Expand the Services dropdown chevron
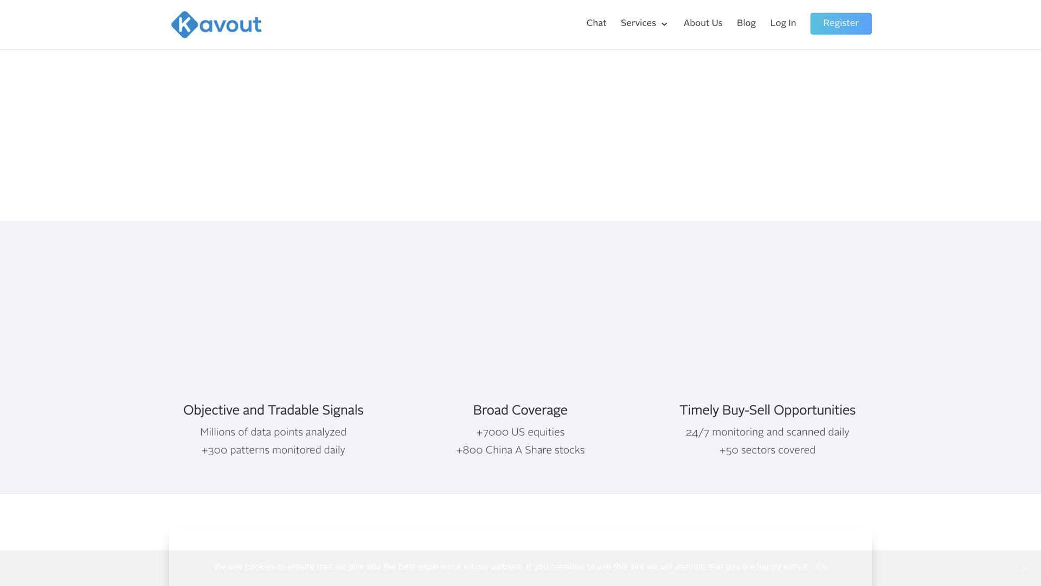Image resolution: width=1041 pixels, height=586 pixels. pos(664,24)
